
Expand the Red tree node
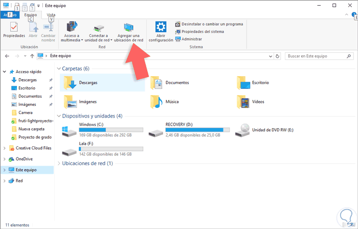[x=4, y=180]
